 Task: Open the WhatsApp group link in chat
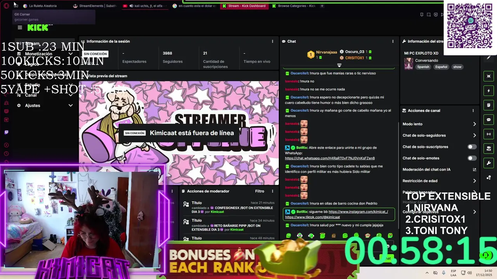(330, 158)
